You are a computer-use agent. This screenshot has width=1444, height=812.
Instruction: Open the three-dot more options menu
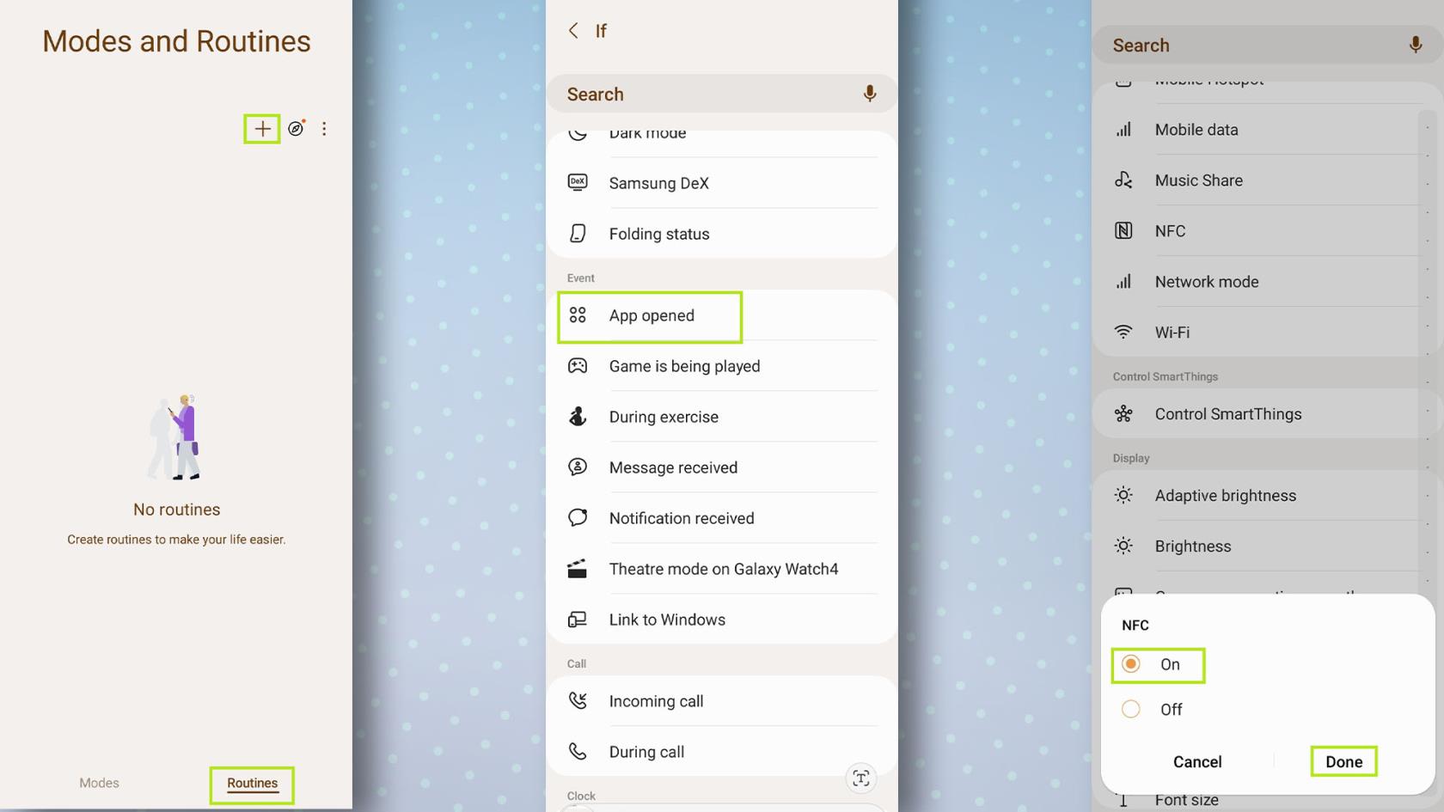324,129
